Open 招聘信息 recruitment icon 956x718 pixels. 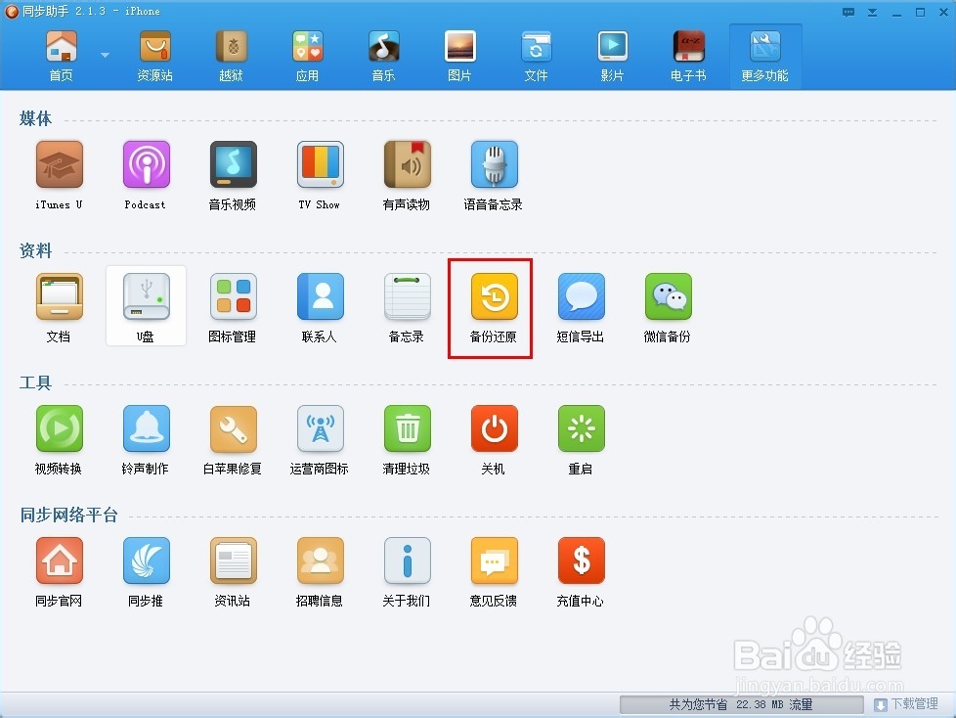(321, 561)
